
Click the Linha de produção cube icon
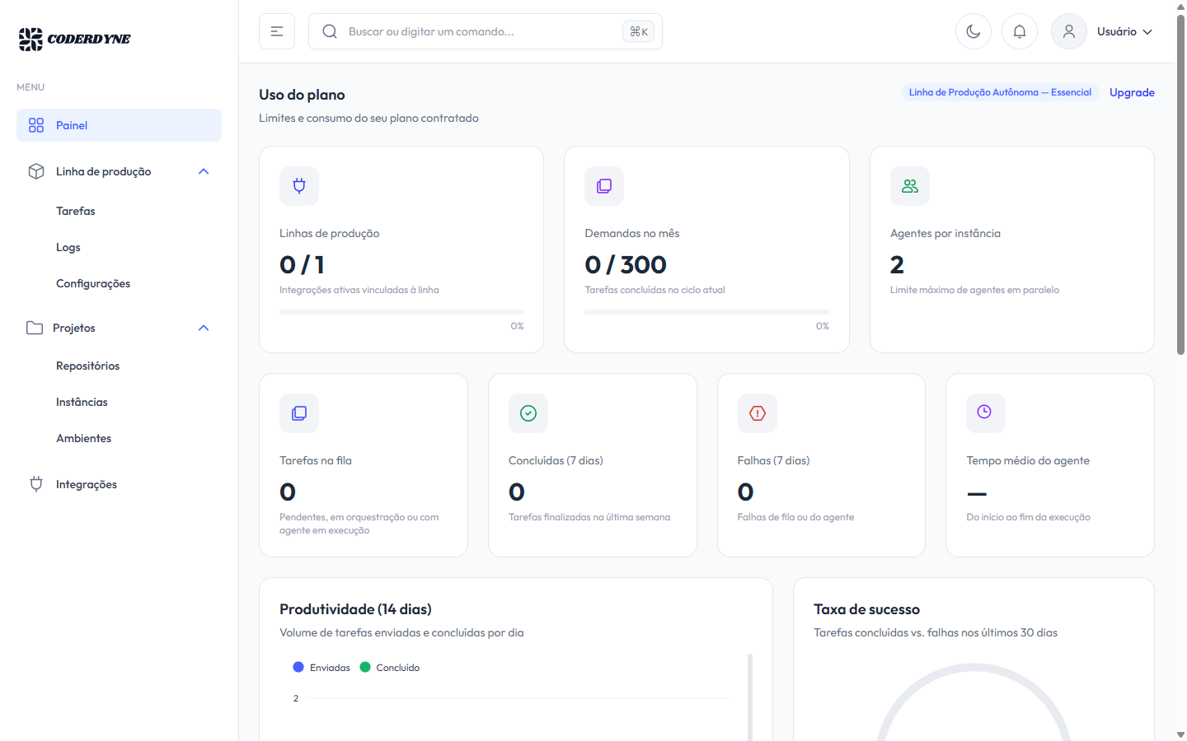click(x=36, y=171)
